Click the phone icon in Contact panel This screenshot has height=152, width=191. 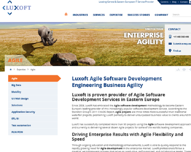[170, 37]
